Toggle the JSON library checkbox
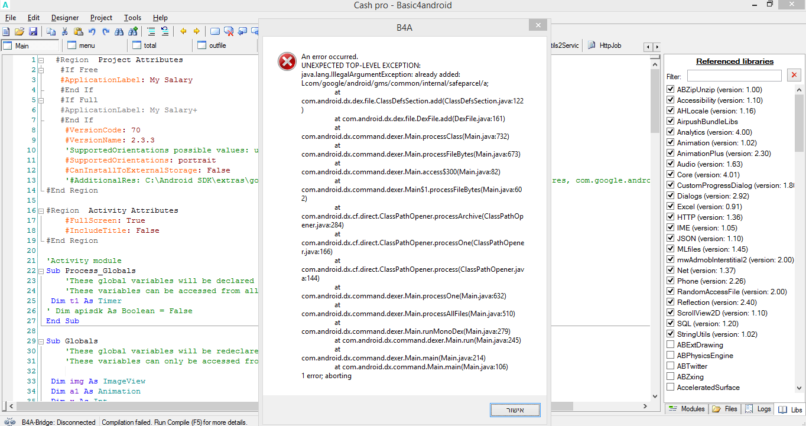The height and width of the screenshot is (426, 806). click(671, 238)
